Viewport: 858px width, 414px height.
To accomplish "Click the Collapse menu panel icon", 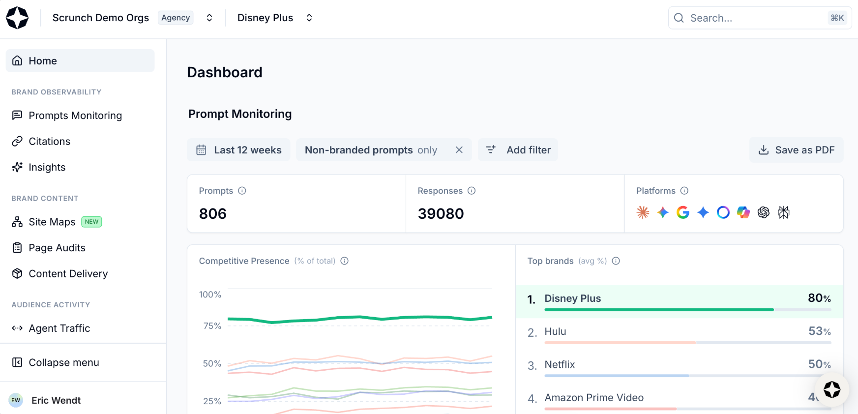I will pyautogui.click(x=17, y=362).
